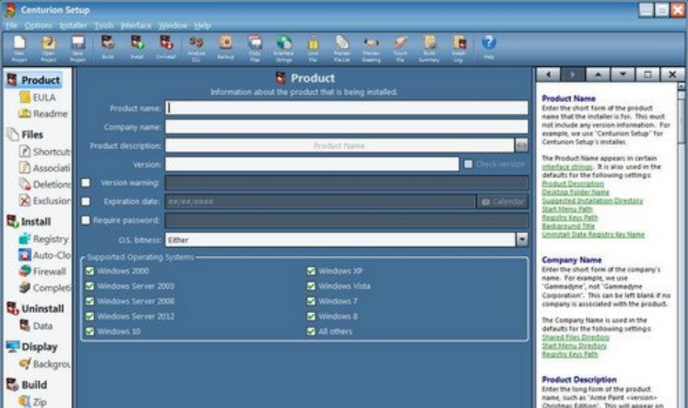Viewport: 688px width, 408px height.
Task: Uncheck Windows Vista support
Action: [x=311, y=286]
